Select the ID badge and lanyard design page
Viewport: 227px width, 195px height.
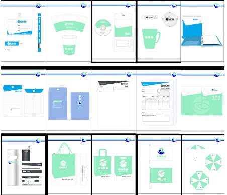tap(23, 32)
